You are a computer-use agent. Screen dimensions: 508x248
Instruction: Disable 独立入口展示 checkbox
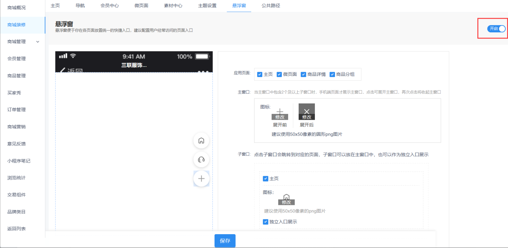(265, 222)
